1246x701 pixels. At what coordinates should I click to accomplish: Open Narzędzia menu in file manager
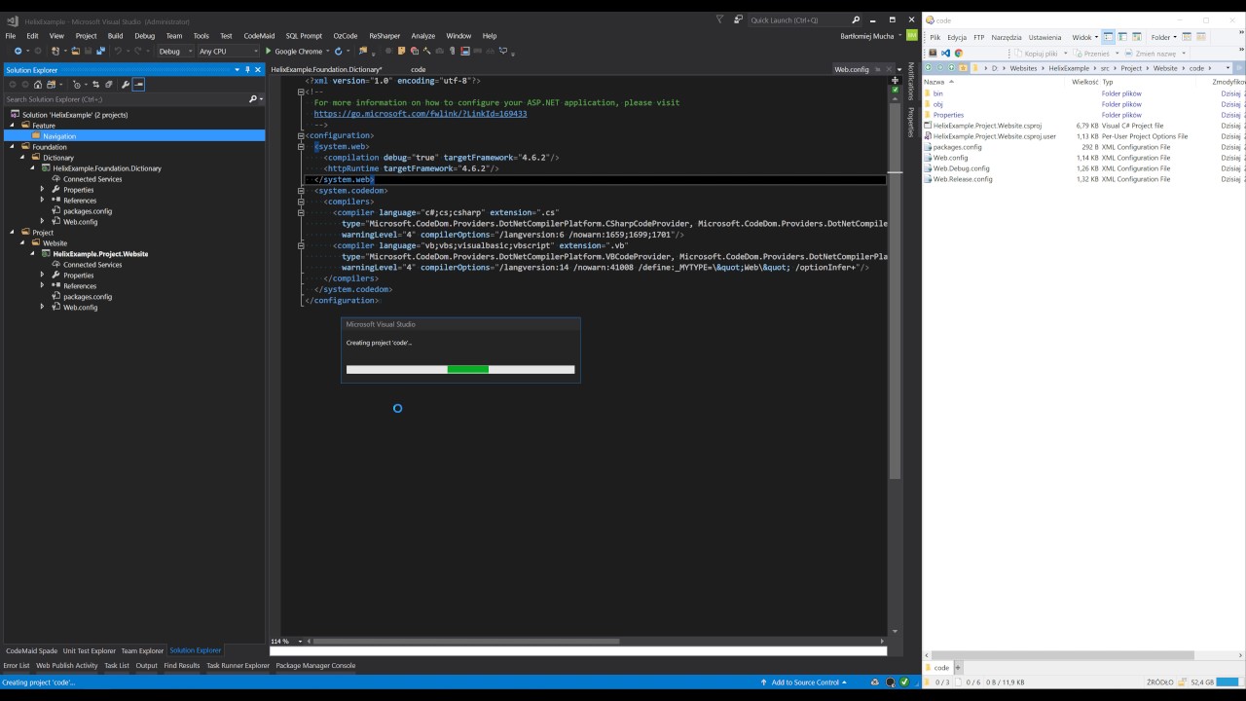click(x=1007, y=37)
